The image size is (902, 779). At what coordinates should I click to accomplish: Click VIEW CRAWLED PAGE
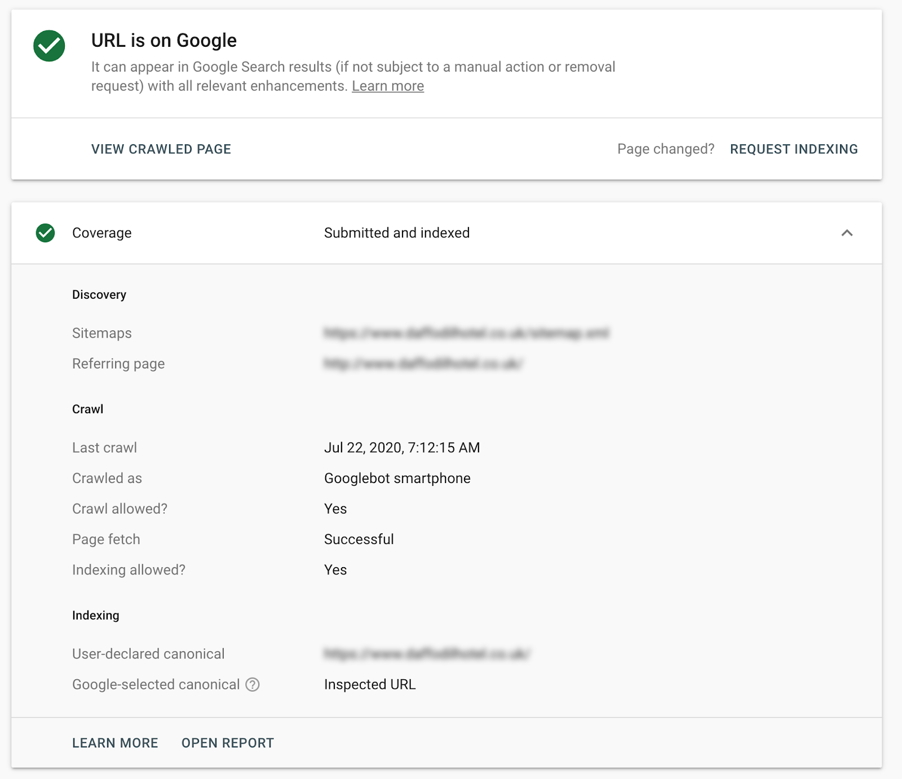click(x=161, y=149)
